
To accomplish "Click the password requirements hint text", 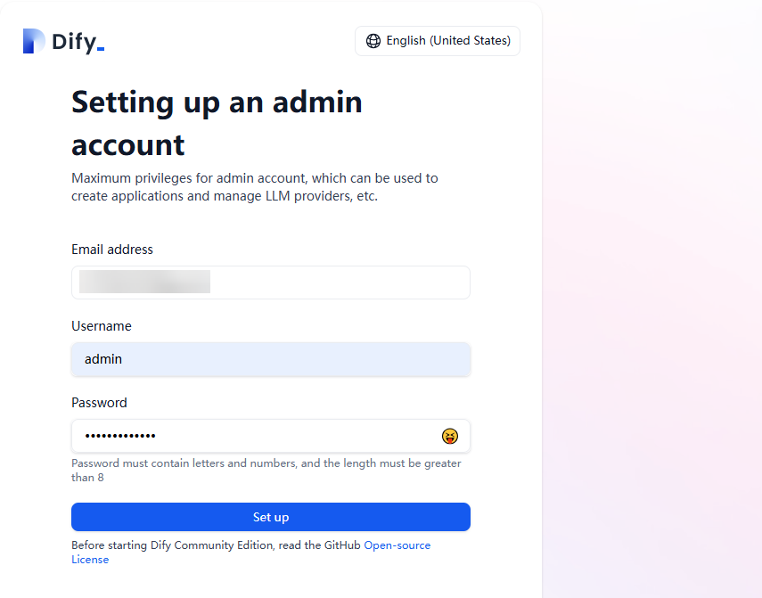I will pyautogui.click(x=266, y=471).
